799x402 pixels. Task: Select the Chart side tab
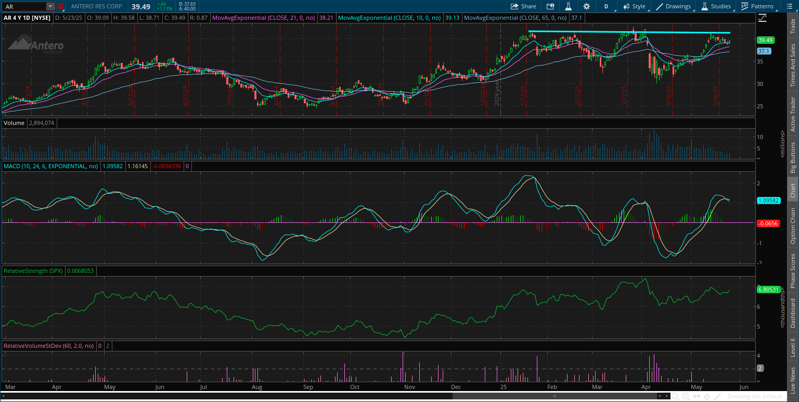coord(793,191)
